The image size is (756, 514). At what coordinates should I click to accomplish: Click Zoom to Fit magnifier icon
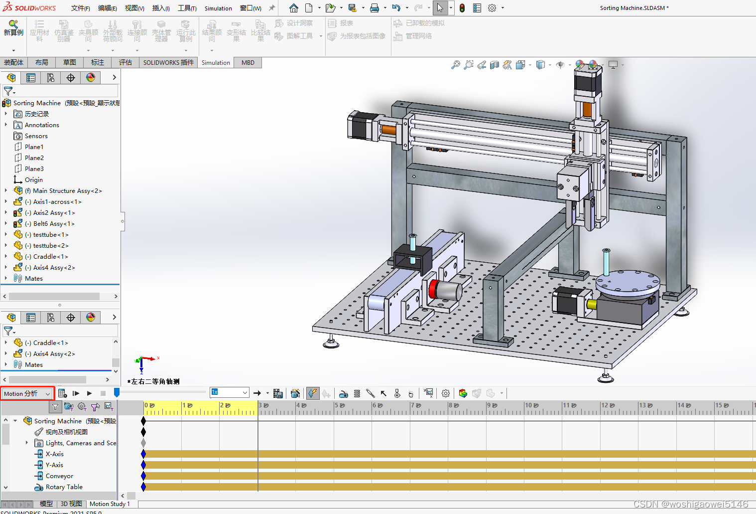tap(456, 65)
